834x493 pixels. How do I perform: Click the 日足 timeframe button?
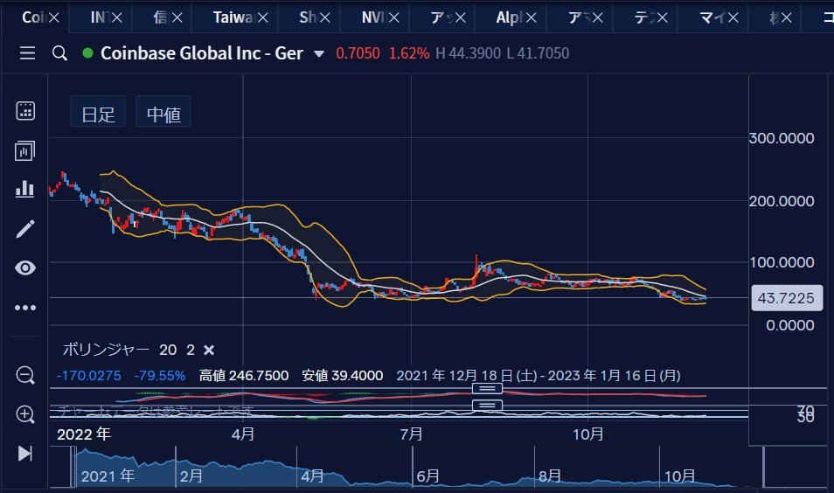point(98,114)
